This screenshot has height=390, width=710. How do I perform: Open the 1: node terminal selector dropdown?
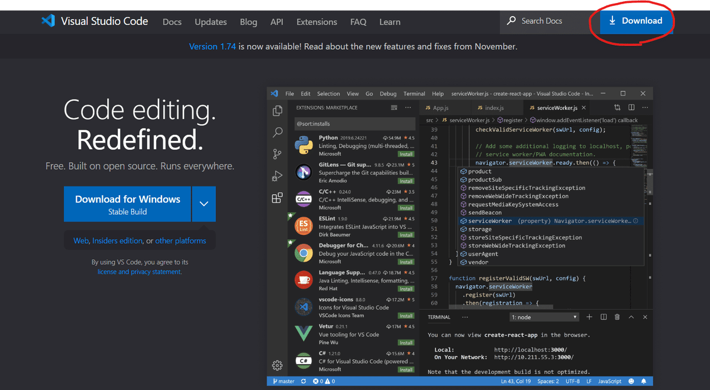pos(544,317)
